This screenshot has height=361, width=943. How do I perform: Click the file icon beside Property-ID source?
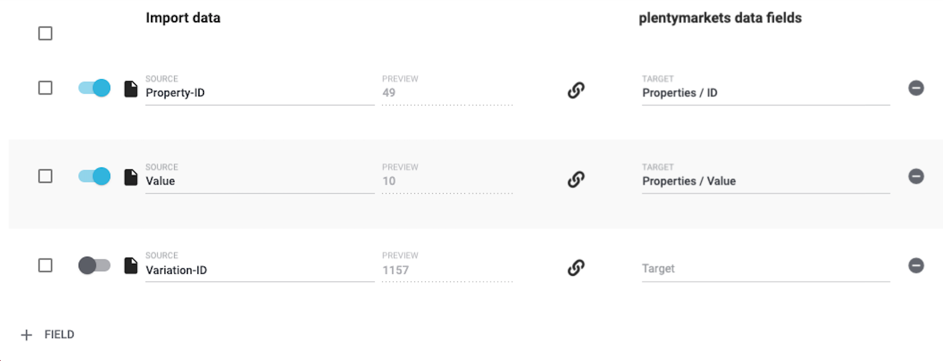[x=131, y=89]
